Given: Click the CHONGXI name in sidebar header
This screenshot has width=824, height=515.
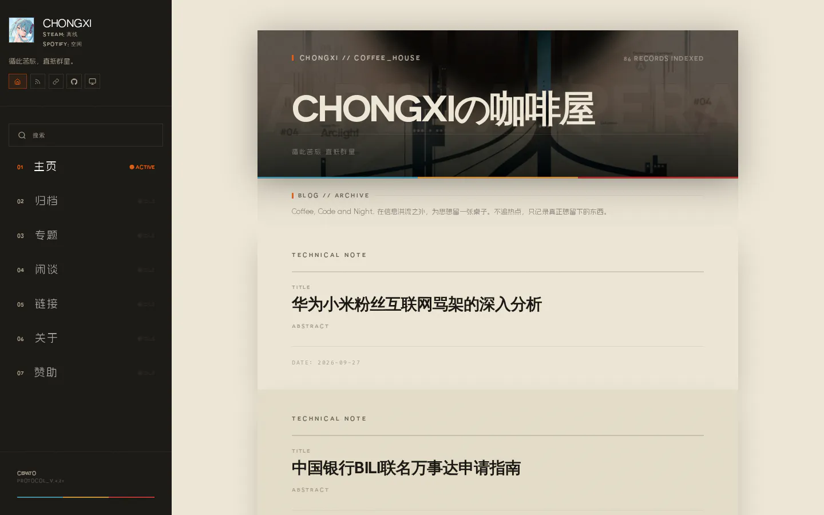Looking at the screenshot, I should pyautogui.click(x=67, y=23).
